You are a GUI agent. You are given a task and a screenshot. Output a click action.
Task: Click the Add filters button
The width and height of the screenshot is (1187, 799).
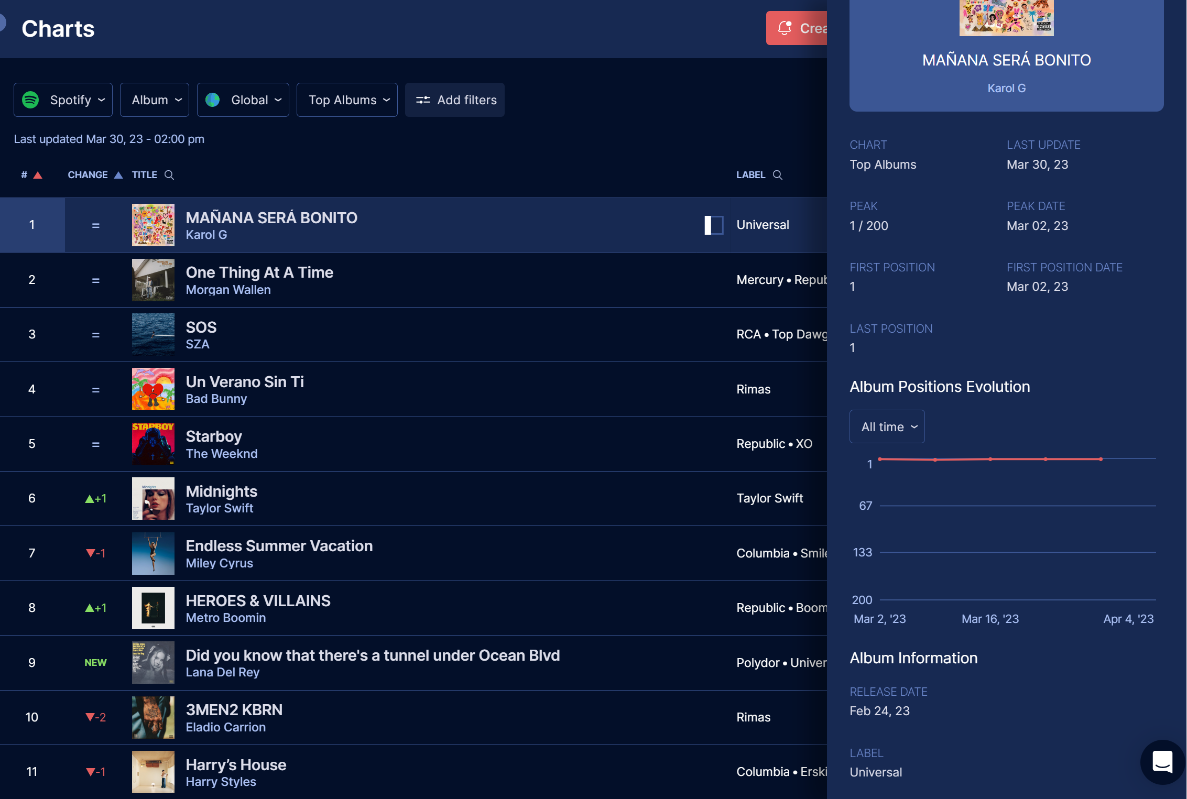click(455, 100)
